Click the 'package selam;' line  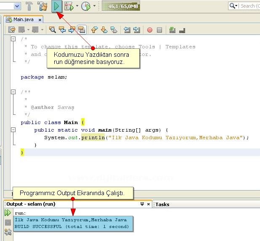click(x=44, y=77)
